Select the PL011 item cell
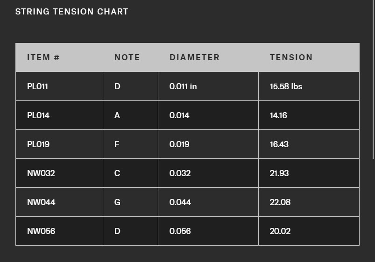375x262 pixels. 38,86
